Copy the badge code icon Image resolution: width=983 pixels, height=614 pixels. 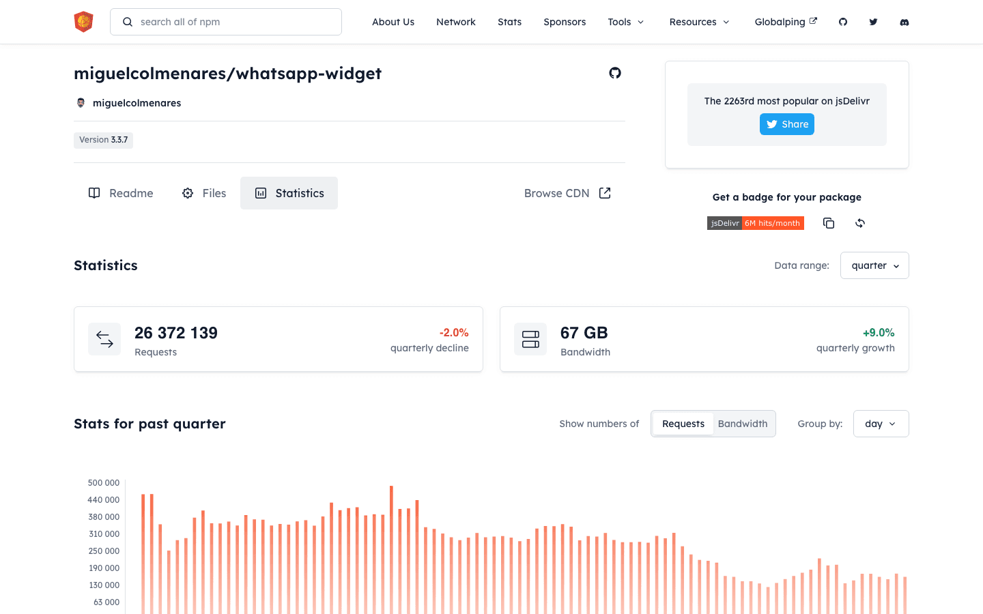[829, 223]
